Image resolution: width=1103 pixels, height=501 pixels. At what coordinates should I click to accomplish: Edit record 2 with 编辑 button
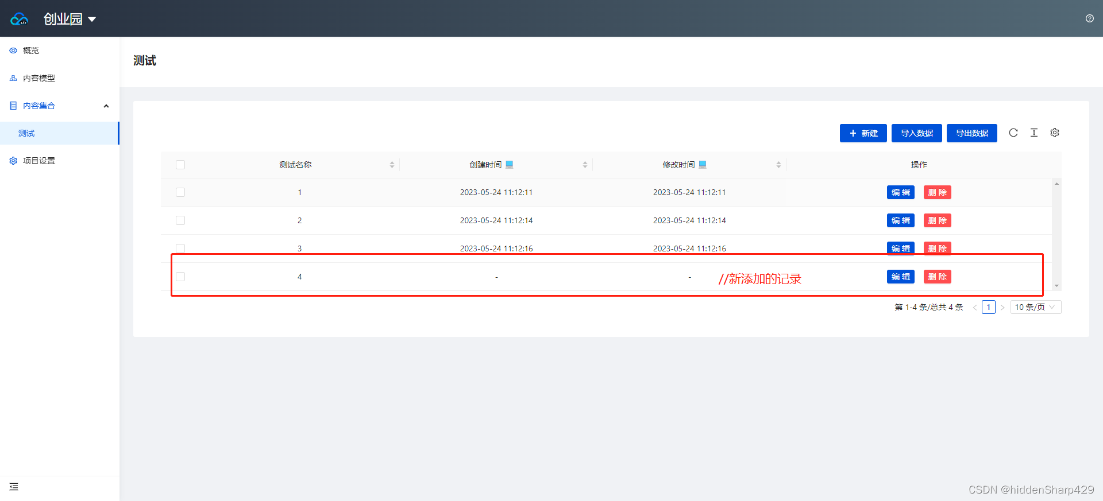click(901, 220)
